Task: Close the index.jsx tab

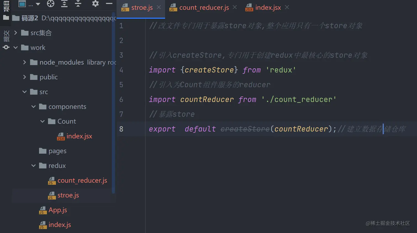Action: point(287,7)
